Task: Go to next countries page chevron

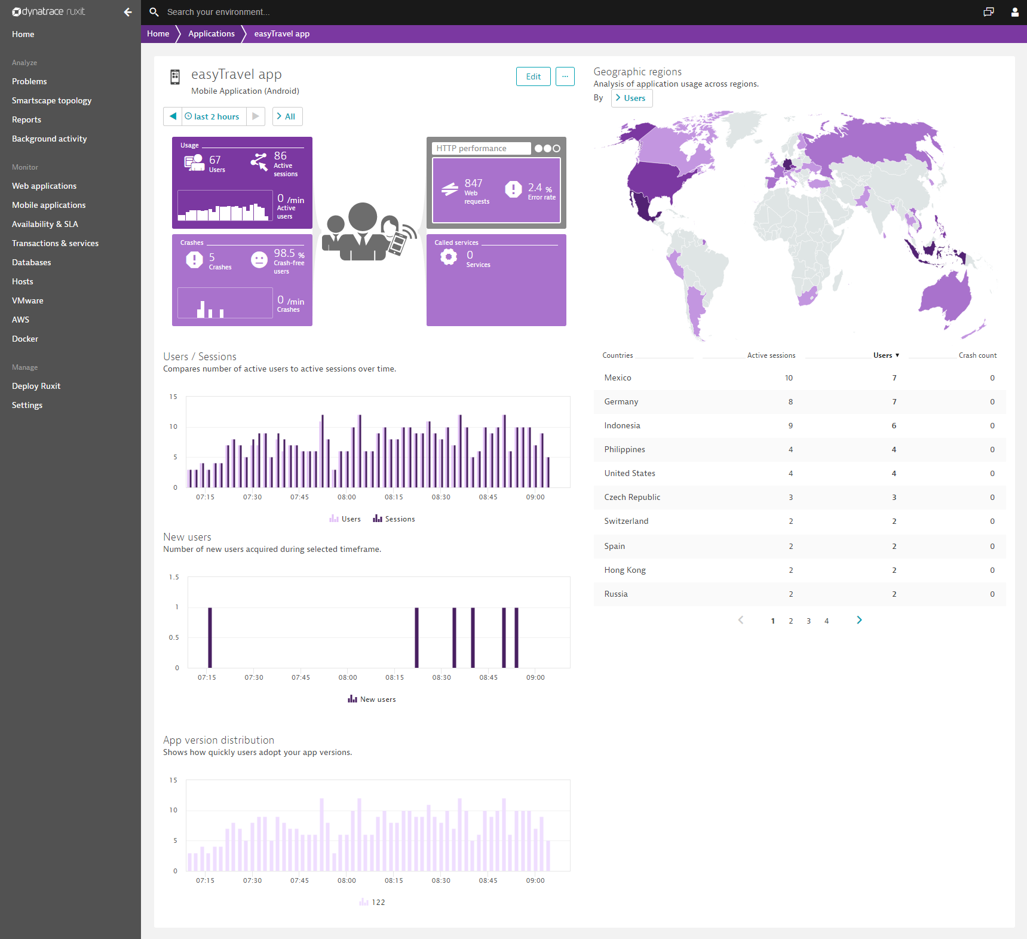Action: pos(859,620)
